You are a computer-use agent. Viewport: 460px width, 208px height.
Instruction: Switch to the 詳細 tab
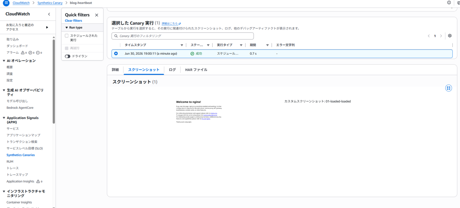[115, 70]
